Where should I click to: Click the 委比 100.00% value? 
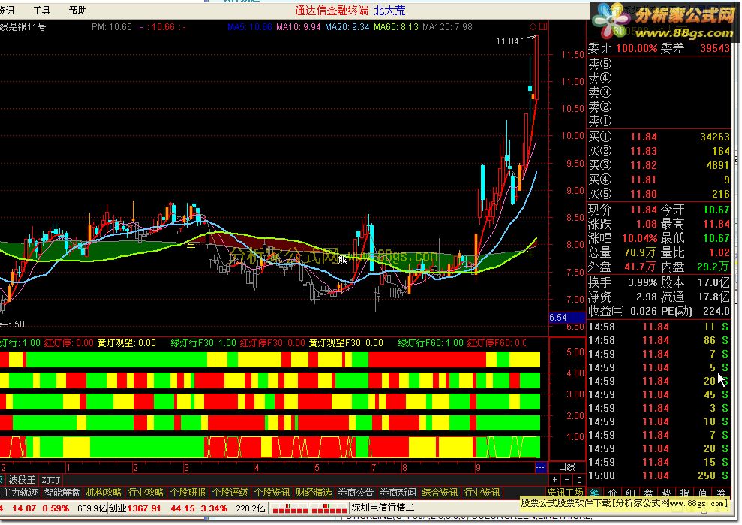pyautogui.click(x=636, y=48)
